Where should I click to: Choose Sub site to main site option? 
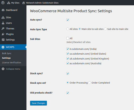click(x=105, y=29)
